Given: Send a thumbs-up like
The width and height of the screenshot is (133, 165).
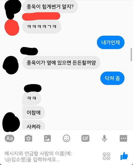Looking at the screenshot, I should tap(124, 156).
